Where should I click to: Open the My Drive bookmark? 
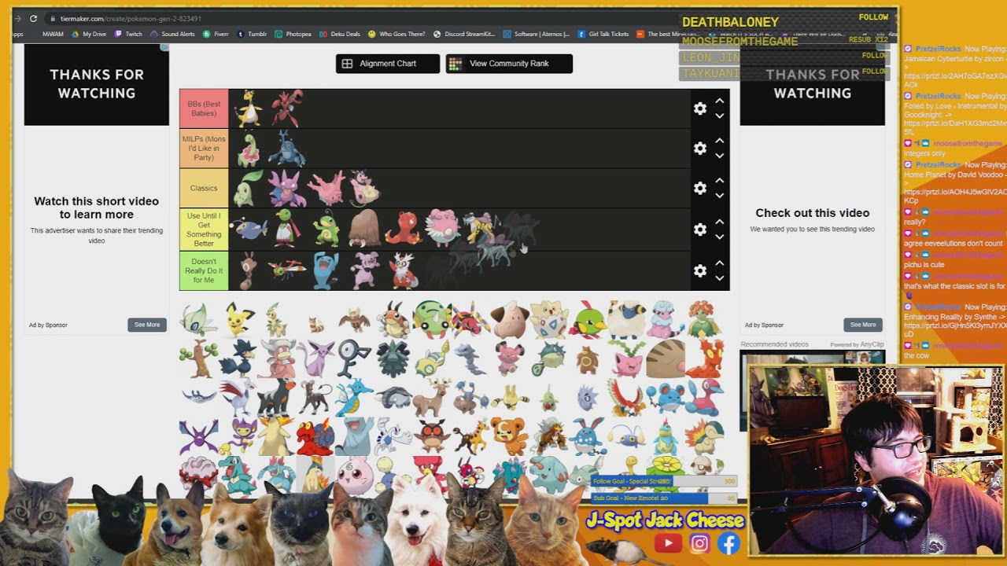[89, 34]
